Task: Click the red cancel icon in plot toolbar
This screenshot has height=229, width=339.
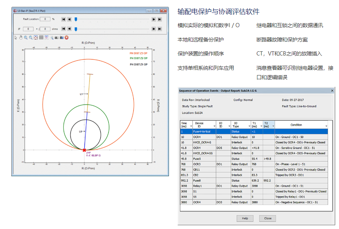Action: (67, 37)
